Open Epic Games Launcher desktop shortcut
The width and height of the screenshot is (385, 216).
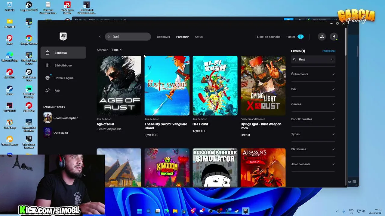click(x=29, y=142)
